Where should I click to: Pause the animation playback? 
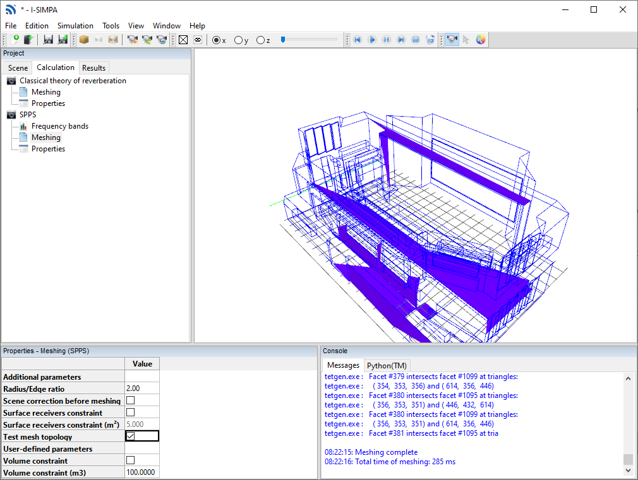386,40
